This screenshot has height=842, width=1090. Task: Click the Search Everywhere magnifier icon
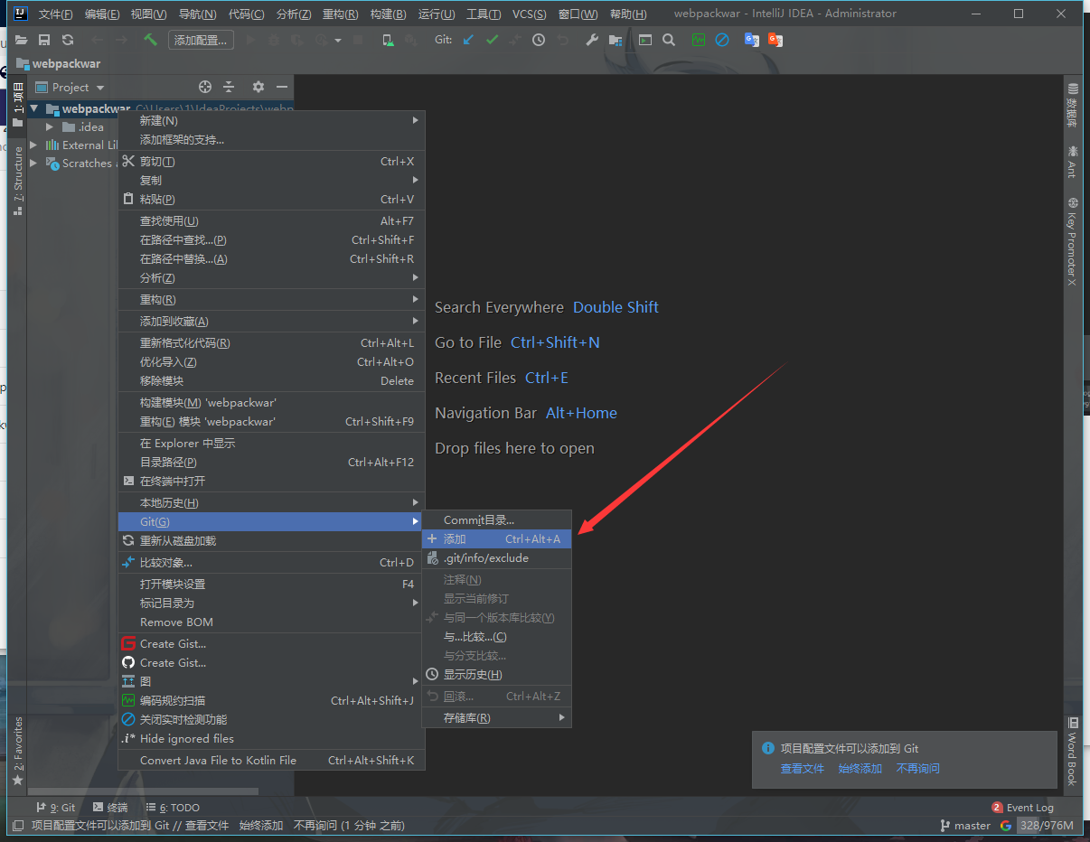point(669,40)
